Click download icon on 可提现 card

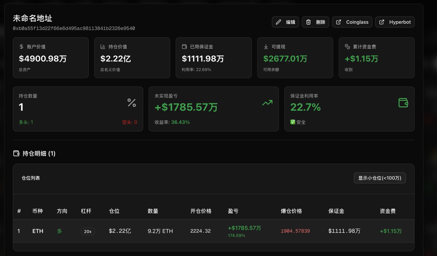266,47
